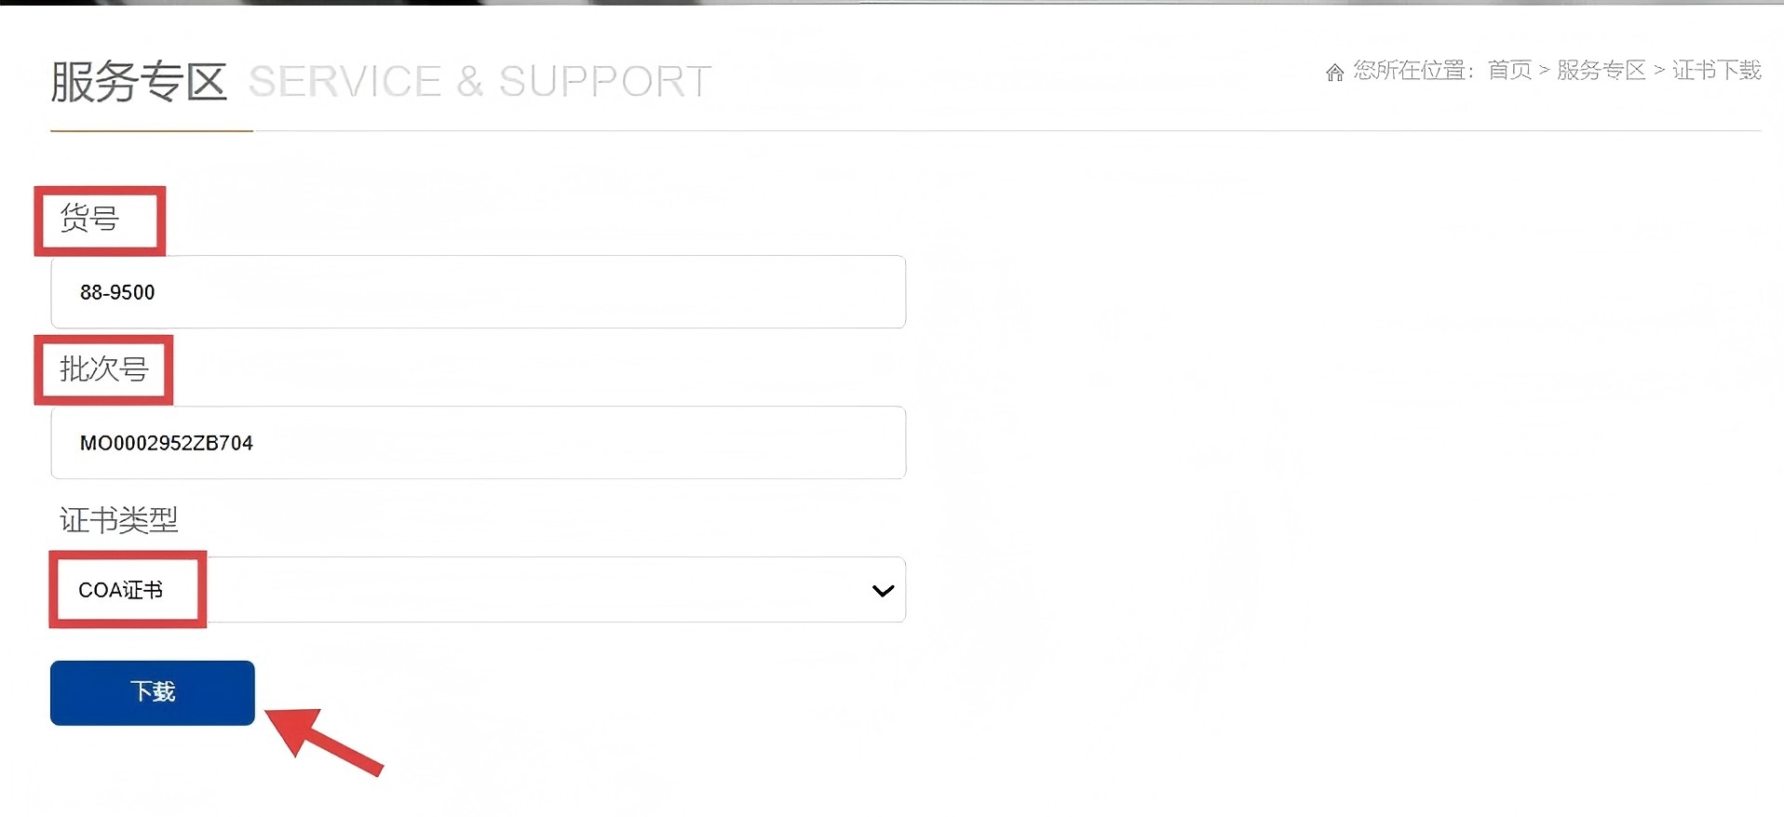1784x817 pixels.
Task: Click the gold underline beneath 服务专区 heading
Action: click(x=151, y=131)
